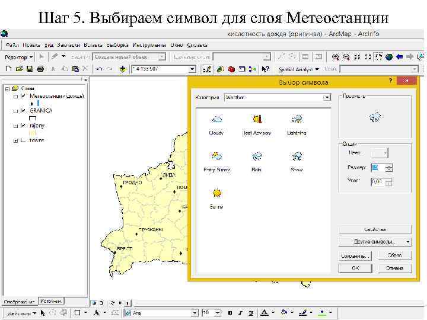427x320 pixels.
Task: Go back to previous extent blue arrow
Action: point(400,57)
